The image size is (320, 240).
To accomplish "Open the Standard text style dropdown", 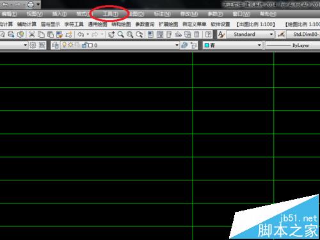I will pos(250,34).
